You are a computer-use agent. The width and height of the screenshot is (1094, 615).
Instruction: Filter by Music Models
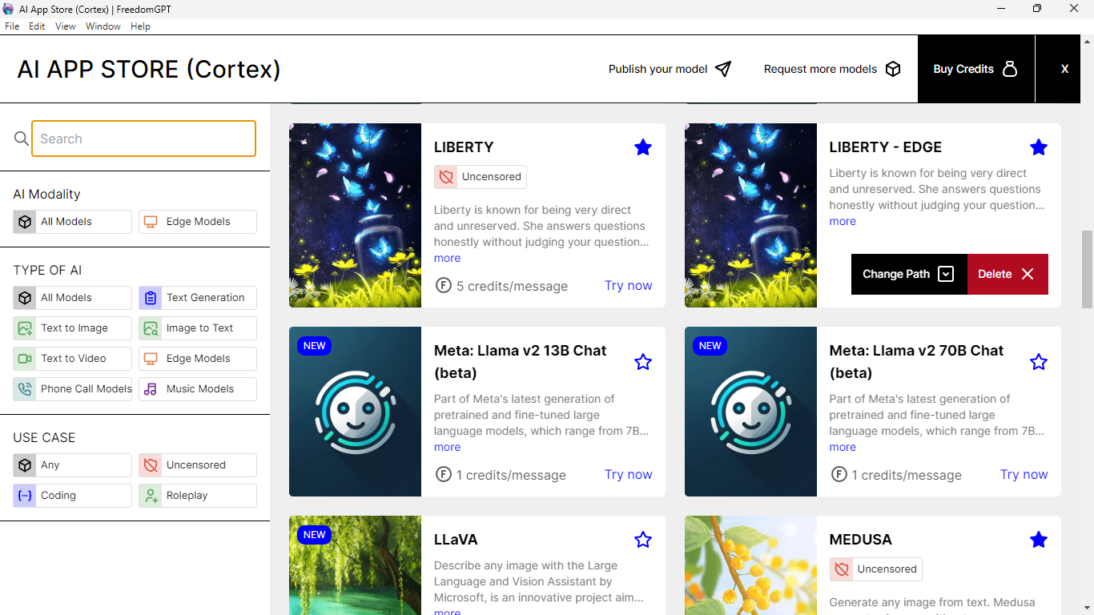click(x=198, y=389)
